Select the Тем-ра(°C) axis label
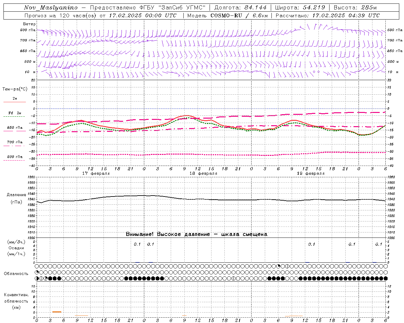Viewport: 404px width, 323px height. coord(15,89)
